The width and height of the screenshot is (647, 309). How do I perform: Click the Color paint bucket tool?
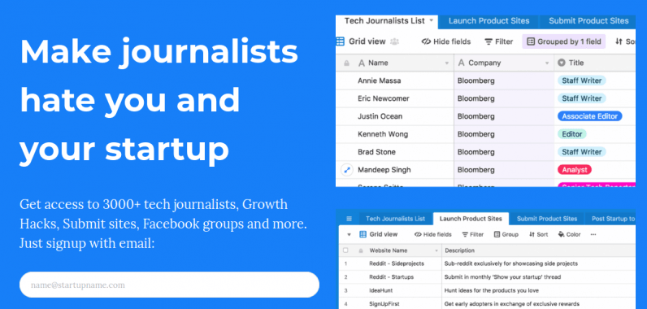pyautogui.click(x=569, y=234)
